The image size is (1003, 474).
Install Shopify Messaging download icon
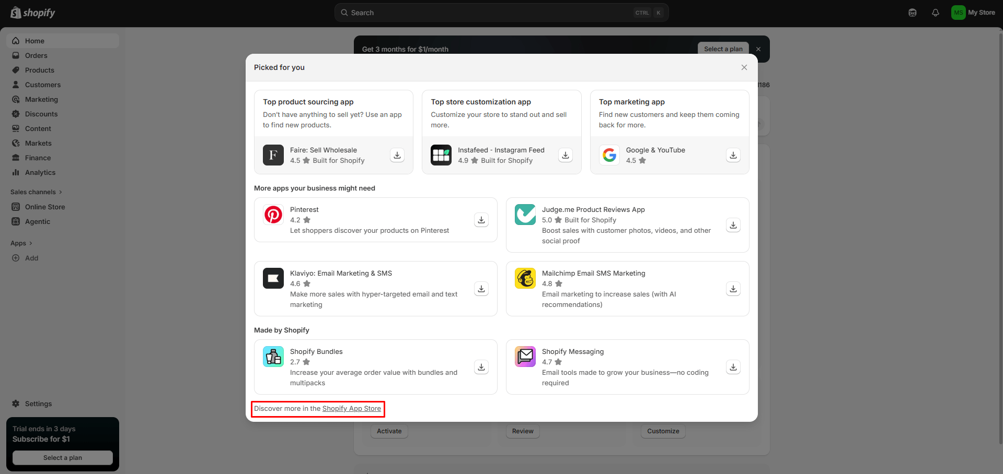(x=733, y=367)
